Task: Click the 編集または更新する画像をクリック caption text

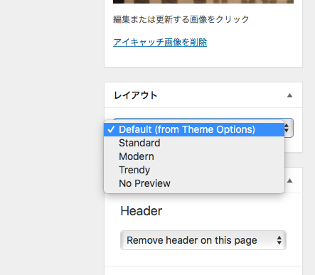Action: click(181, 19)
